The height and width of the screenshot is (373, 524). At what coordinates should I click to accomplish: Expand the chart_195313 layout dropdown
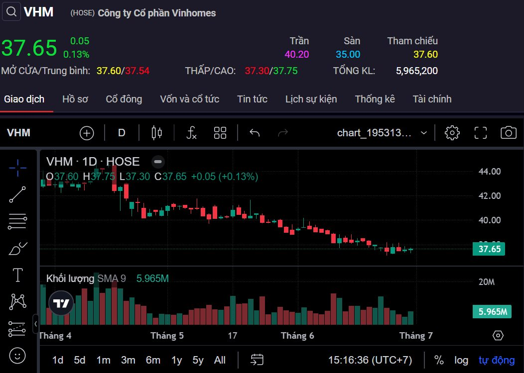point(423,133)
